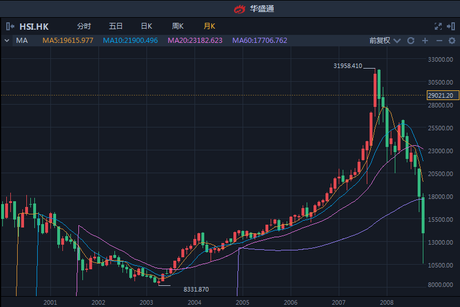Click the fullscreen expand icon
460x307 pixels.
[x=438, y=26]
